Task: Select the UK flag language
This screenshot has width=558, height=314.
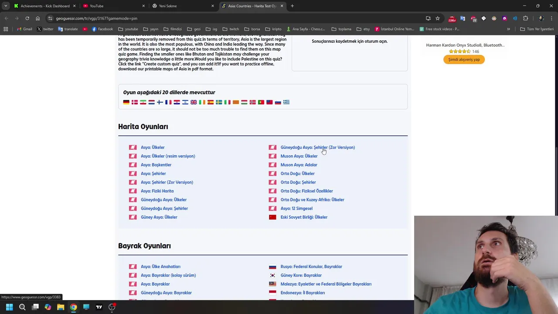Action: tap(194, 102)
